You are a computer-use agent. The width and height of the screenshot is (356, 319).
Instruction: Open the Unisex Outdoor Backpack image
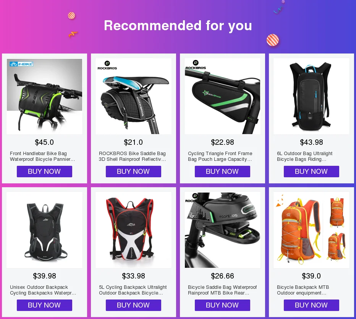coord(44,230)
